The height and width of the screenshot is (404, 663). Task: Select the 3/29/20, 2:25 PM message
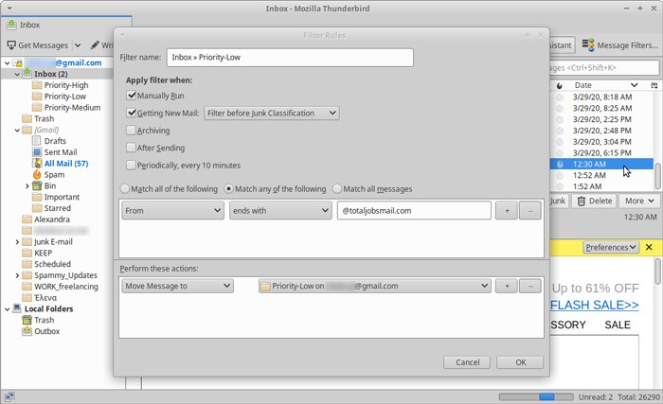point(601,119)
